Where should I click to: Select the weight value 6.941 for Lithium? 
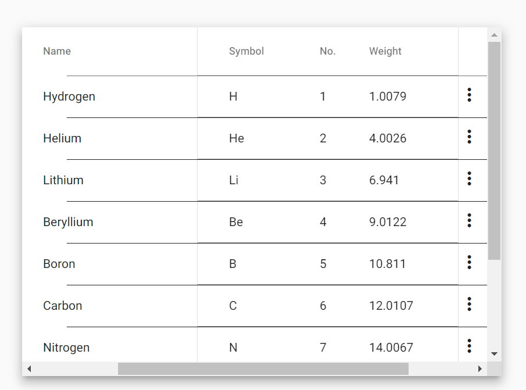384,180
